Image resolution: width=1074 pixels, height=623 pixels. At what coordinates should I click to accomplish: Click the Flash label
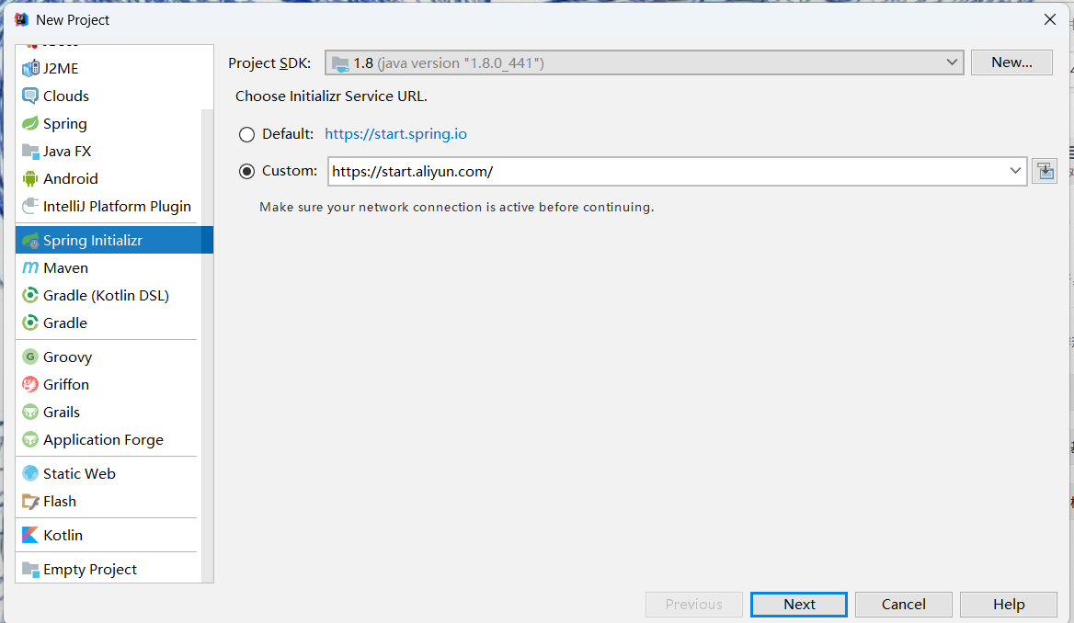click(x=60, y=501)
